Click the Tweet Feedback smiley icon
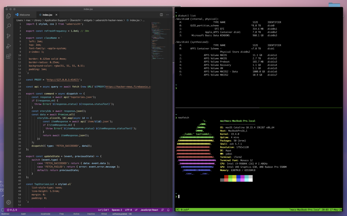 point(162,210)
